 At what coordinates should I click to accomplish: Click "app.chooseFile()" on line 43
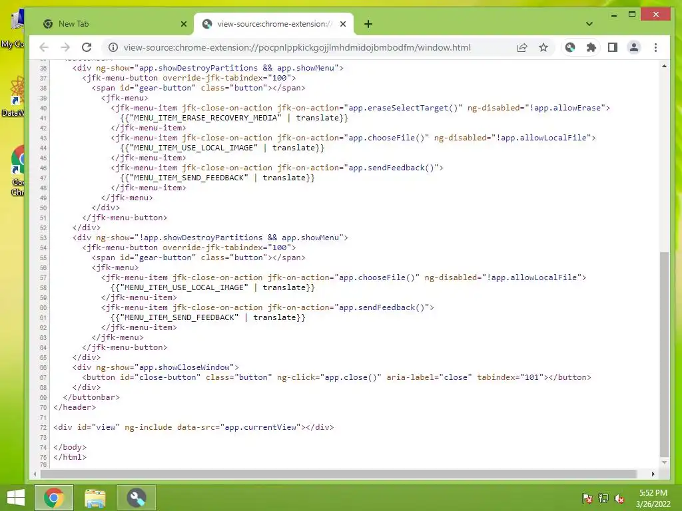tap(386, 138)
